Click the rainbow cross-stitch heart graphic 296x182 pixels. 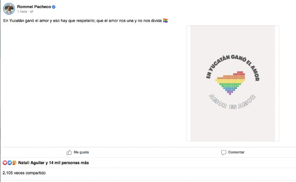coord(230,83)
